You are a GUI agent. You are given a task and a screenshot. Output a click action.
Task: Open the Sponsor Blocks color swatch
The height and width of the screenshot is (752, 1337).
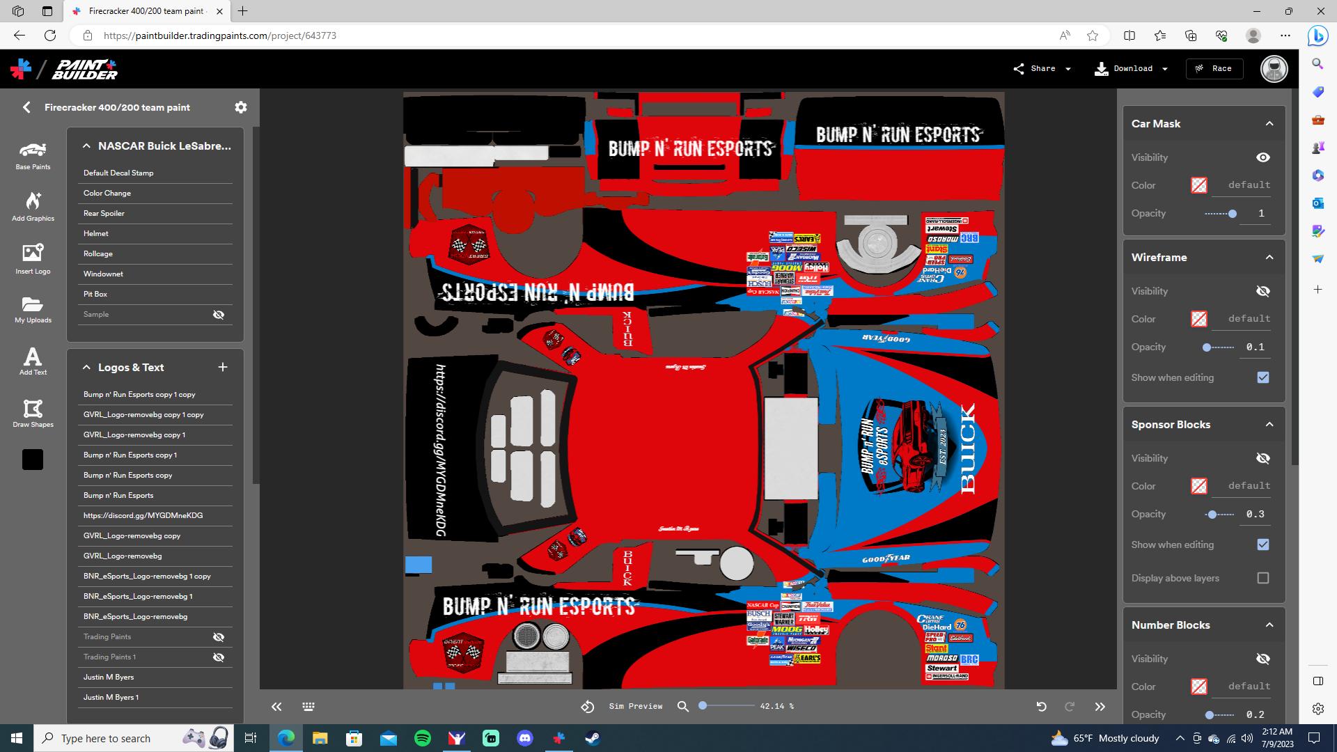(1198, 486)
